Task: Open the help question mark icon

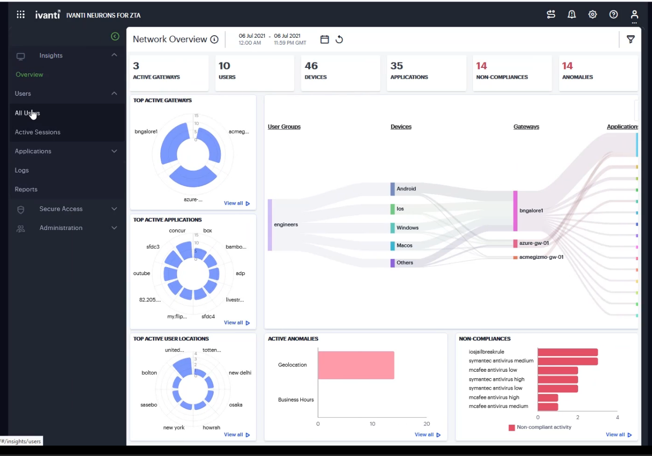Action: (x=614, y=14)
